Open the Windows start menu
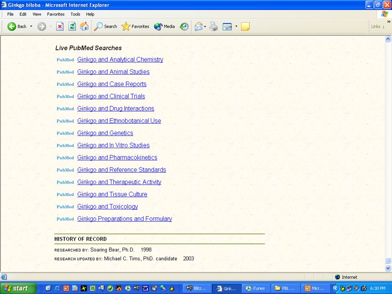This screenshot has width=392, height=294. pyautogui.click(x=18, y=289)
